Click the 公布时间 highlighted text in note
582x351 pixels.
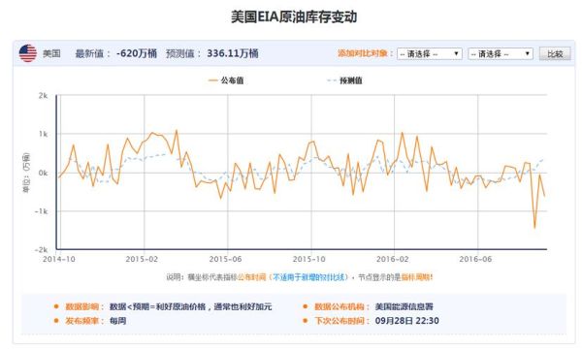coord(252,277)
